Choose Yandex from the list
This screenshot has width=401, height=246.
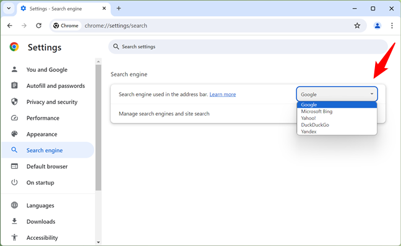tap(337, 132)
